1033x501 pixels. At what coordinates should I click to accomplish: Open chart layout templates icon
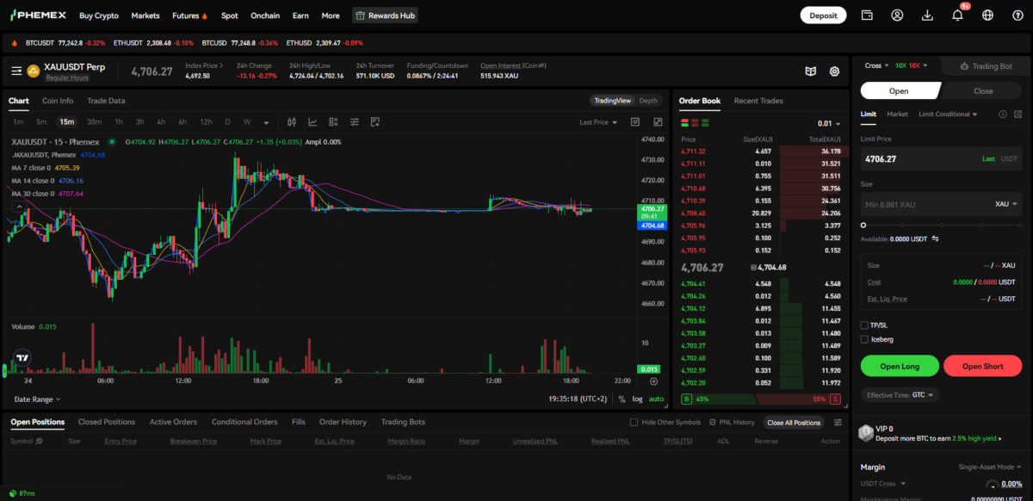tap(333, 122)
